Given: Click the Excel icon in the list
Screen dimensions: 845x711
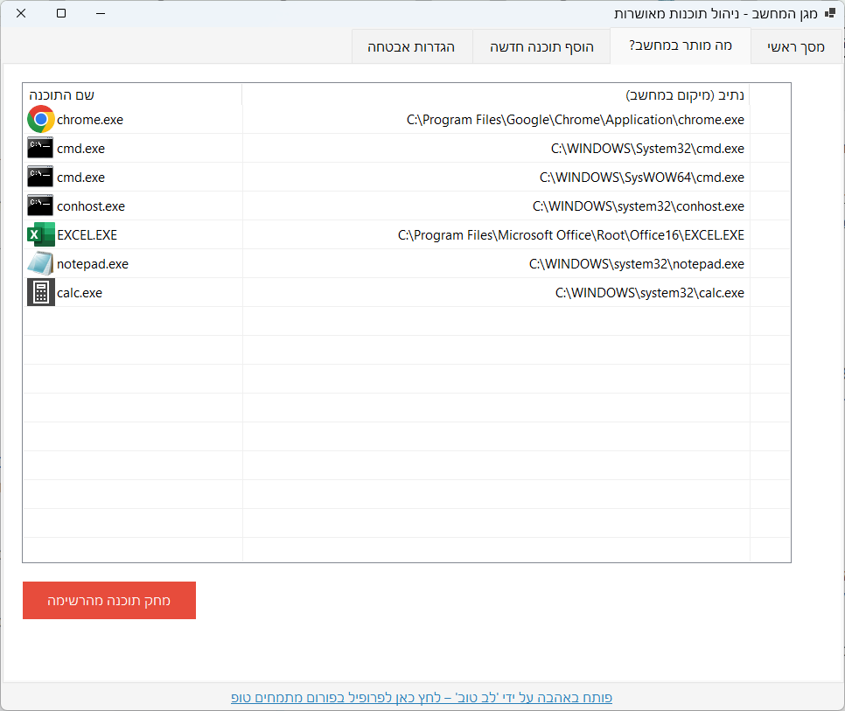Looking at the screenshot, I should (x=41, y=235).
